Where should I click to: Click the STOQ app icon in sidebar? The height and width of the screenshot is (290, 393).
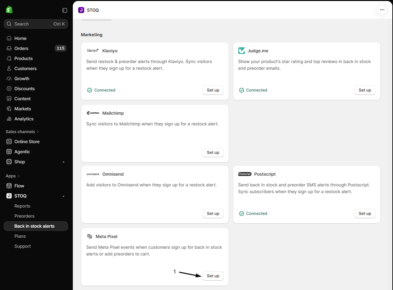pos(9,196)
